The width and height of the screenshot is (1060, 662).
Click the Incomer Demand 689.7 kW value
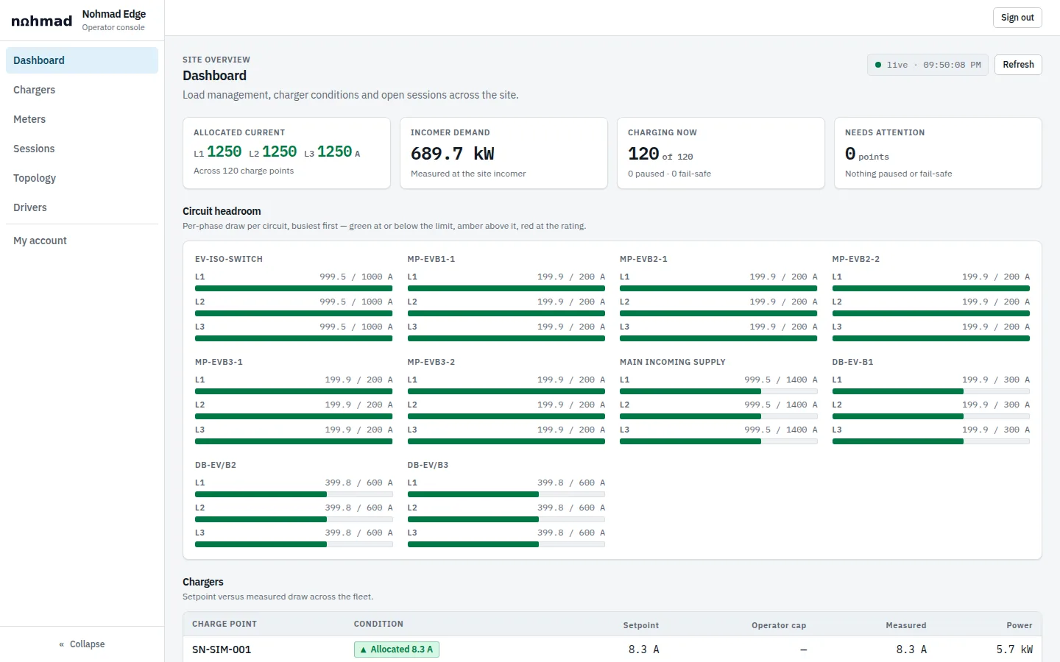click(453, 154)
